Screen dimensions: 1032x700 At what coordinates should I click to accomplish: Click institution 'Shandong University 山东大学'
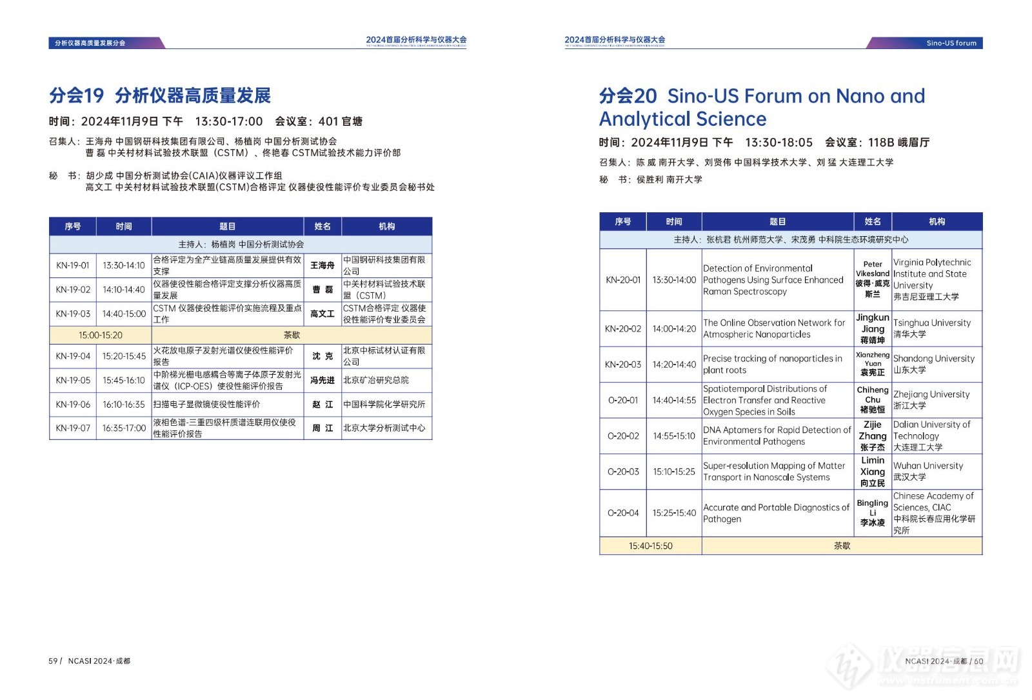click(x=934, y=365)
